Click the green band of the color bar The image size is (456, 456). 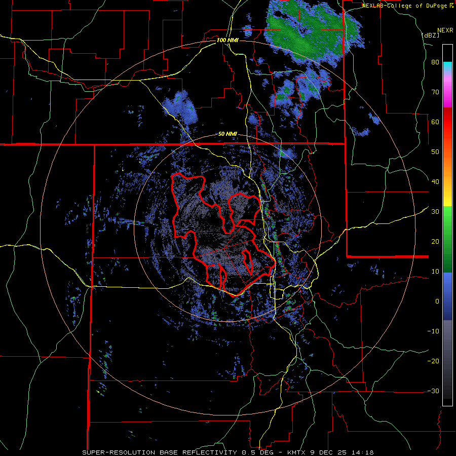point(447,239)
